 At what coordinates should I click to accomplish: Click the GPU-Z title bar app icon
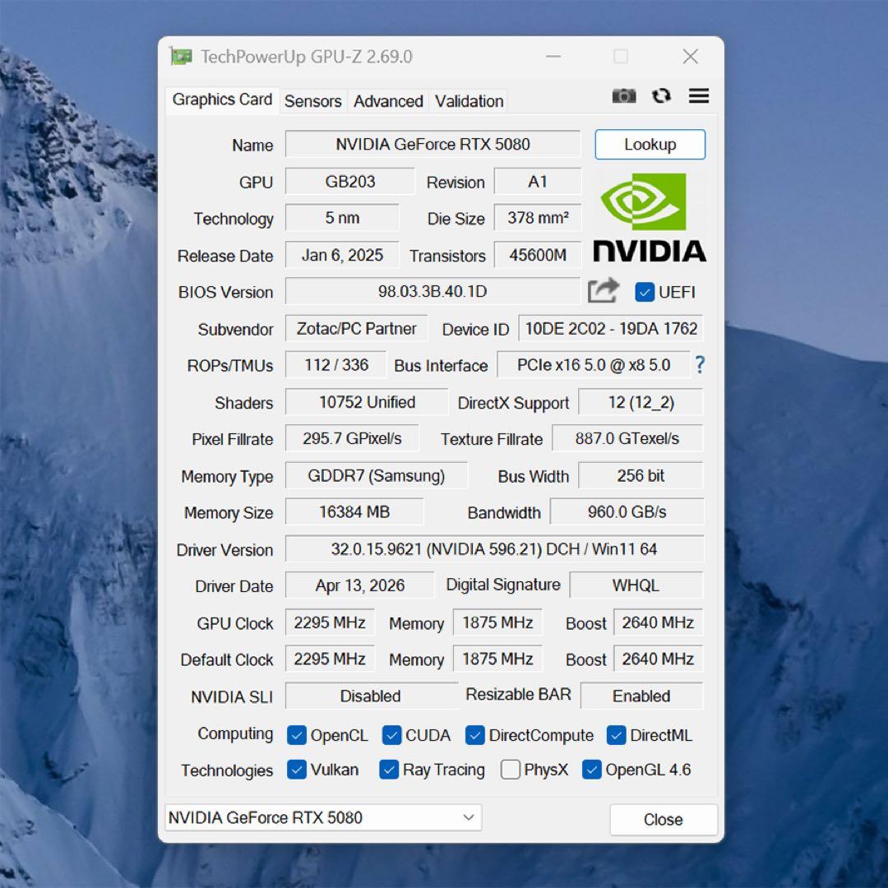(x=181, y=56)
